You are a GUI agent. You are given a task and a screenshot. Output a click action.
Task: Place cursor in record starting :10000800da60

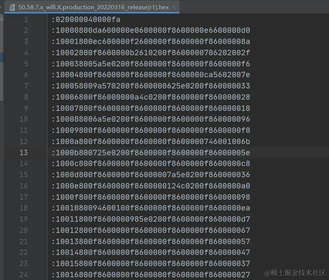coord(151,31)
